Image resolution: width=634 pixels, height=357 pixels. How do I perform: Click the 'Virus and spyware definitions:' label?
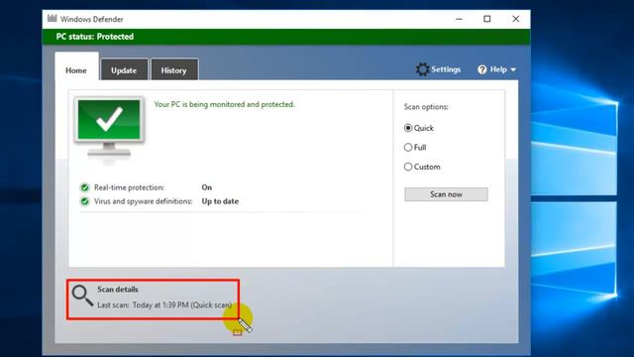[x=143, y=201]
